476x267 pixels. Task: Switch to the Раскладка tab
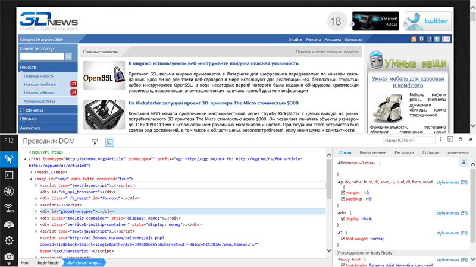pos(404,152)
